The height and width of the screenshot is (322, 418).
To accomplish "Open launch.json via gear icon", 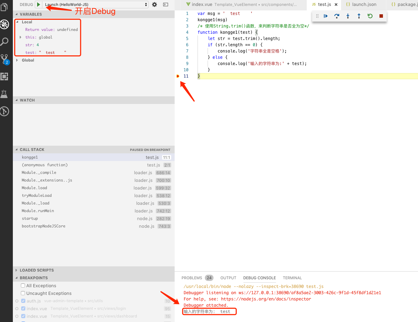I will [154, 5].
